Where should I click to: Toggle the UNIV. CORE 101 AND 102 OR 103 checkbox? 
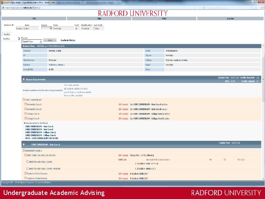pyautogui.click(x=25, y=155)
